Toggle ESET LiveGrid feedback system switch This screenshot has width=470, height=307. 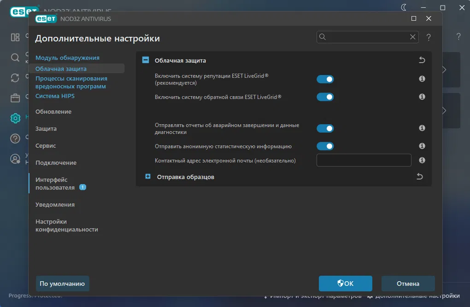[x=325, y=97]
